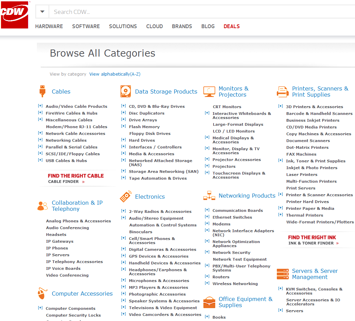Click the Electronics remote control icon

(x=126, y=197)
